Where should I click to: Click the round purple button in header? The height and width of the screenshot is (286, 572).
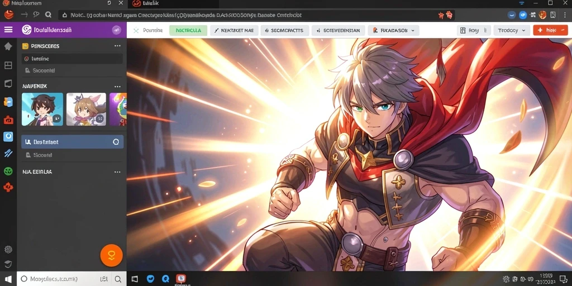point(116,30)
